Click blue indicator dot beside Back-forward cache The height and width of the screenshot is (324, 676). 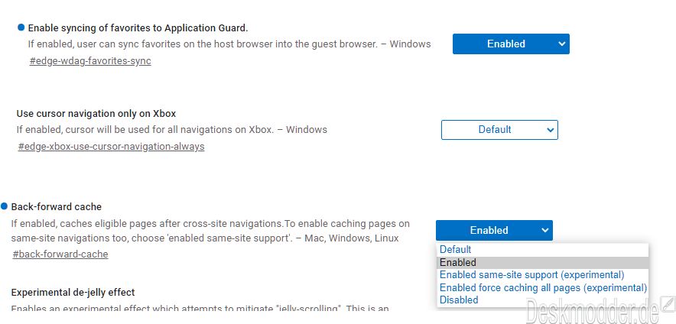[4, 206]
